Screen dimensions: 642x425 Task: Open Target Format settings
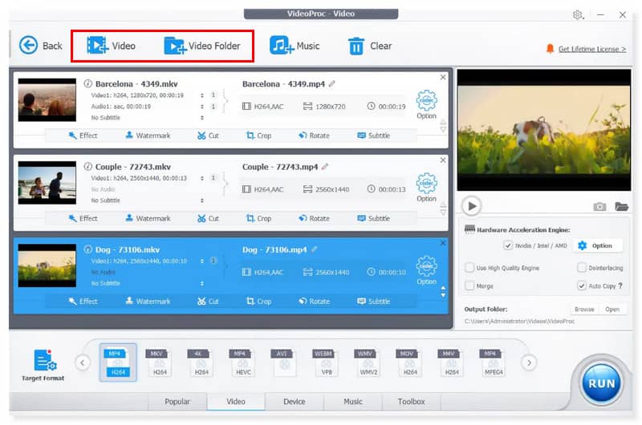tap(43, 365)
